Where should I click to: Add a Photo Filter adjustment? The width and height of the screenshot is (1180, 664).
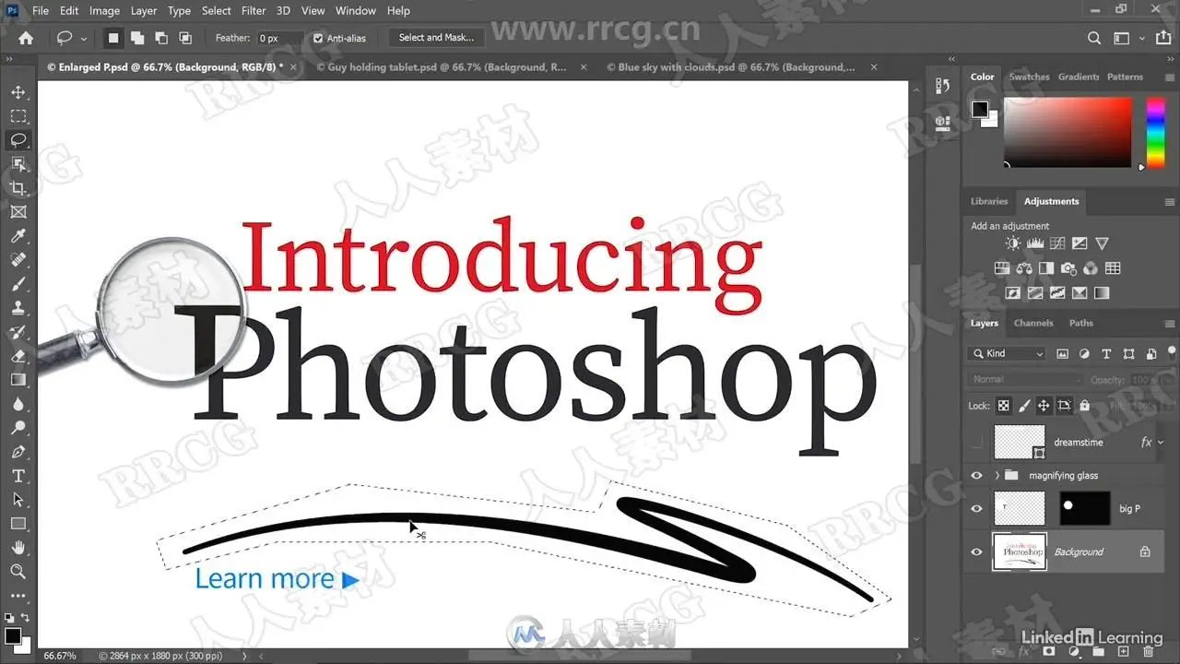click(x=1068, y=268)
